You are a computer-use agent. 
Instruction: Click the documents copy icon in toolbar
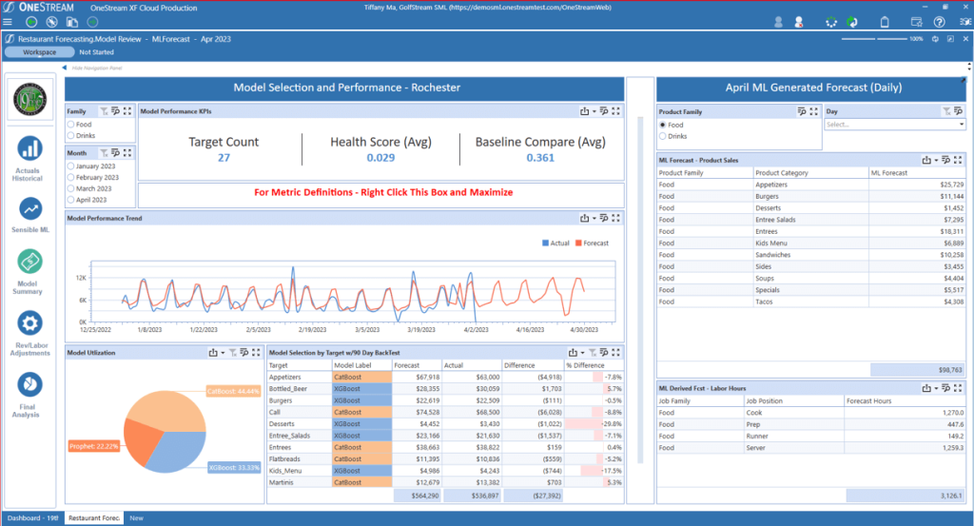(x=72, y=23)
